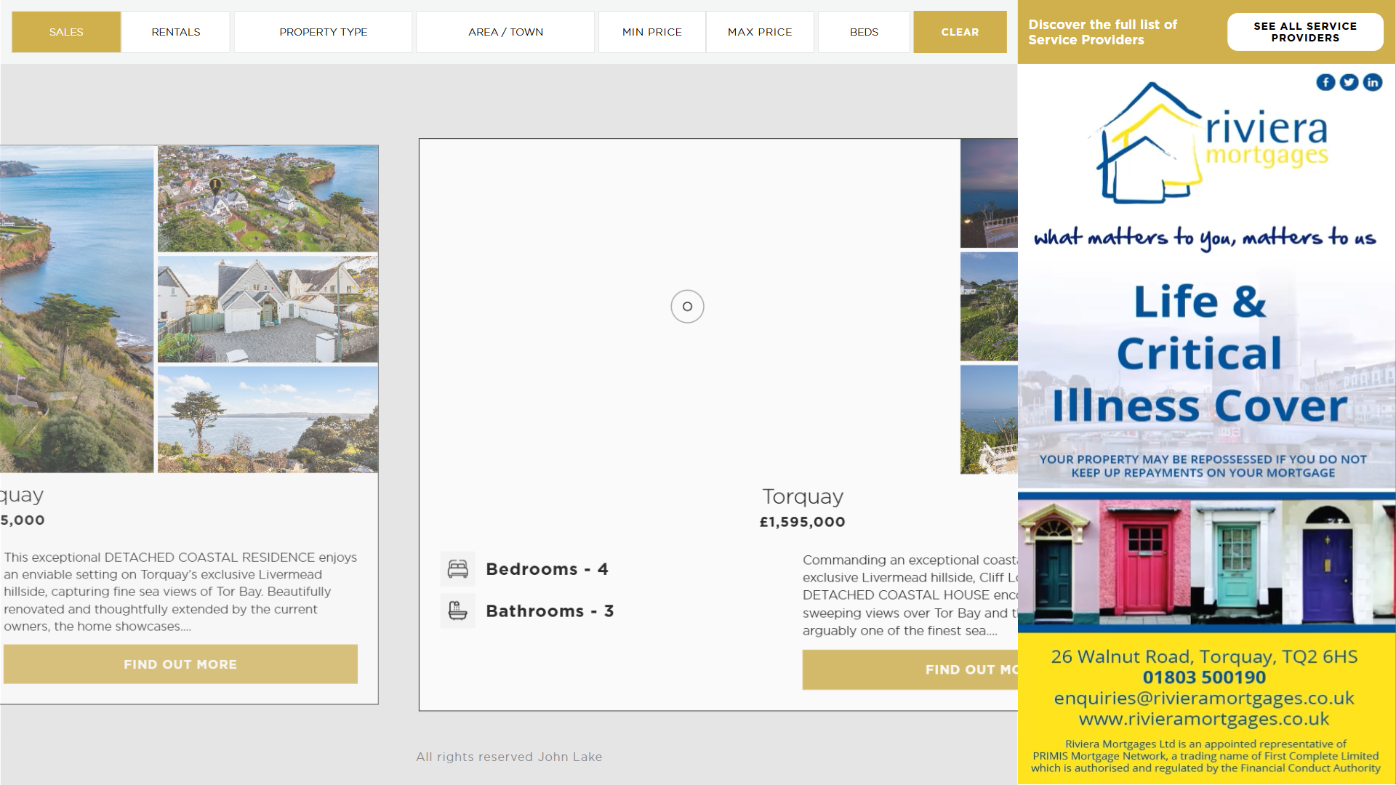Click the Bedrooms bed icon
Image resolution: width=1396 pixels, height=785 pixels.
click(x=457, y=569)
